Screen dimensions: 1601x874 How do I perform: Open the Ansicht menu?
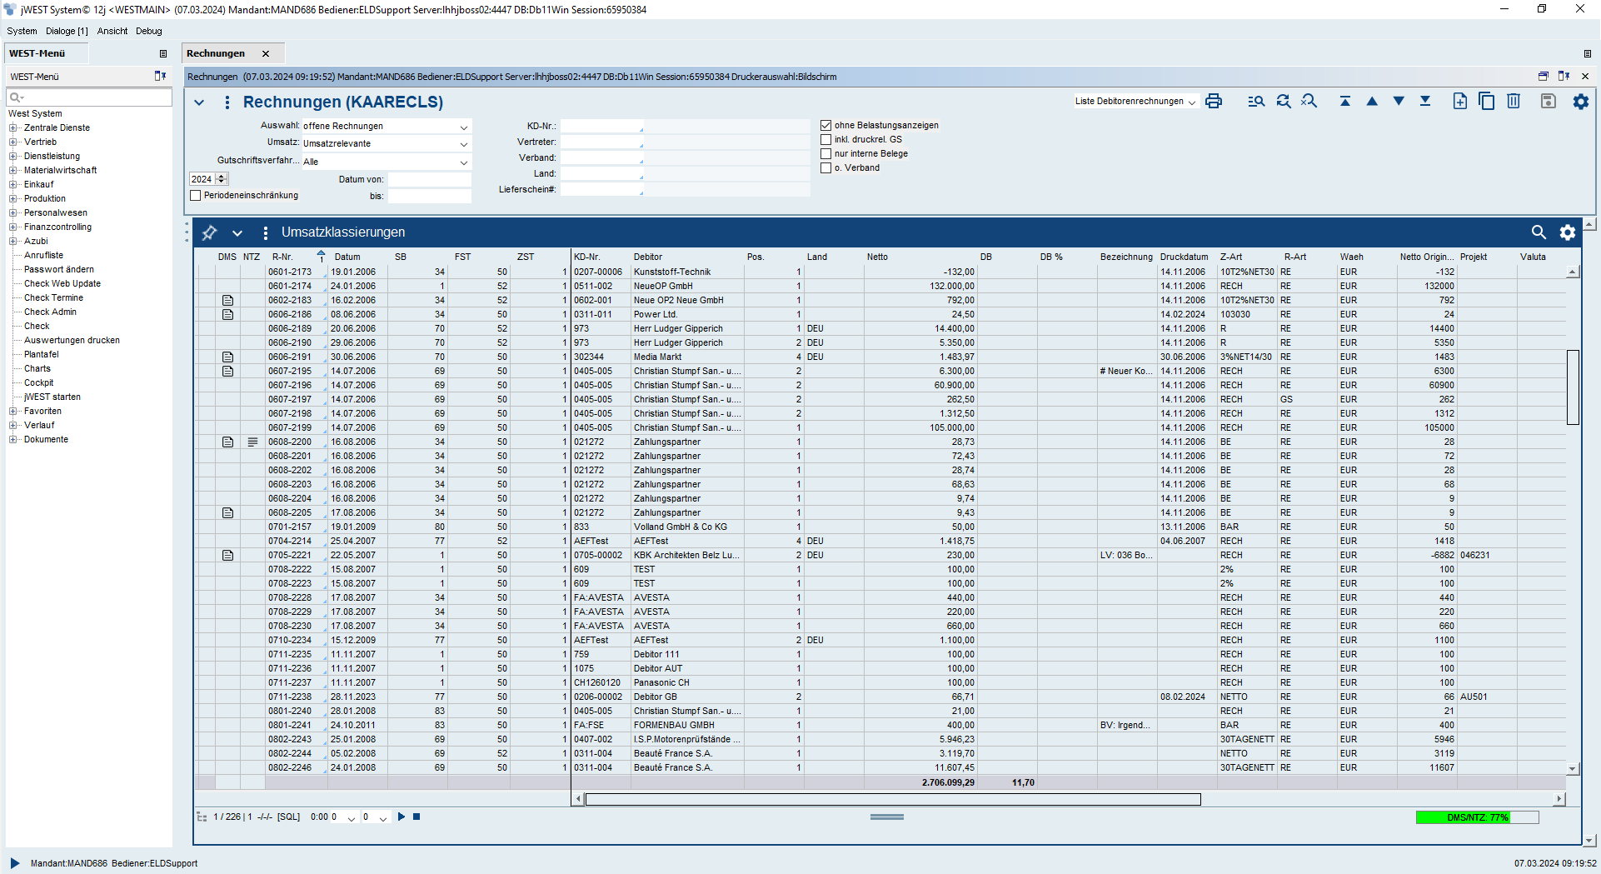[112, 31]
